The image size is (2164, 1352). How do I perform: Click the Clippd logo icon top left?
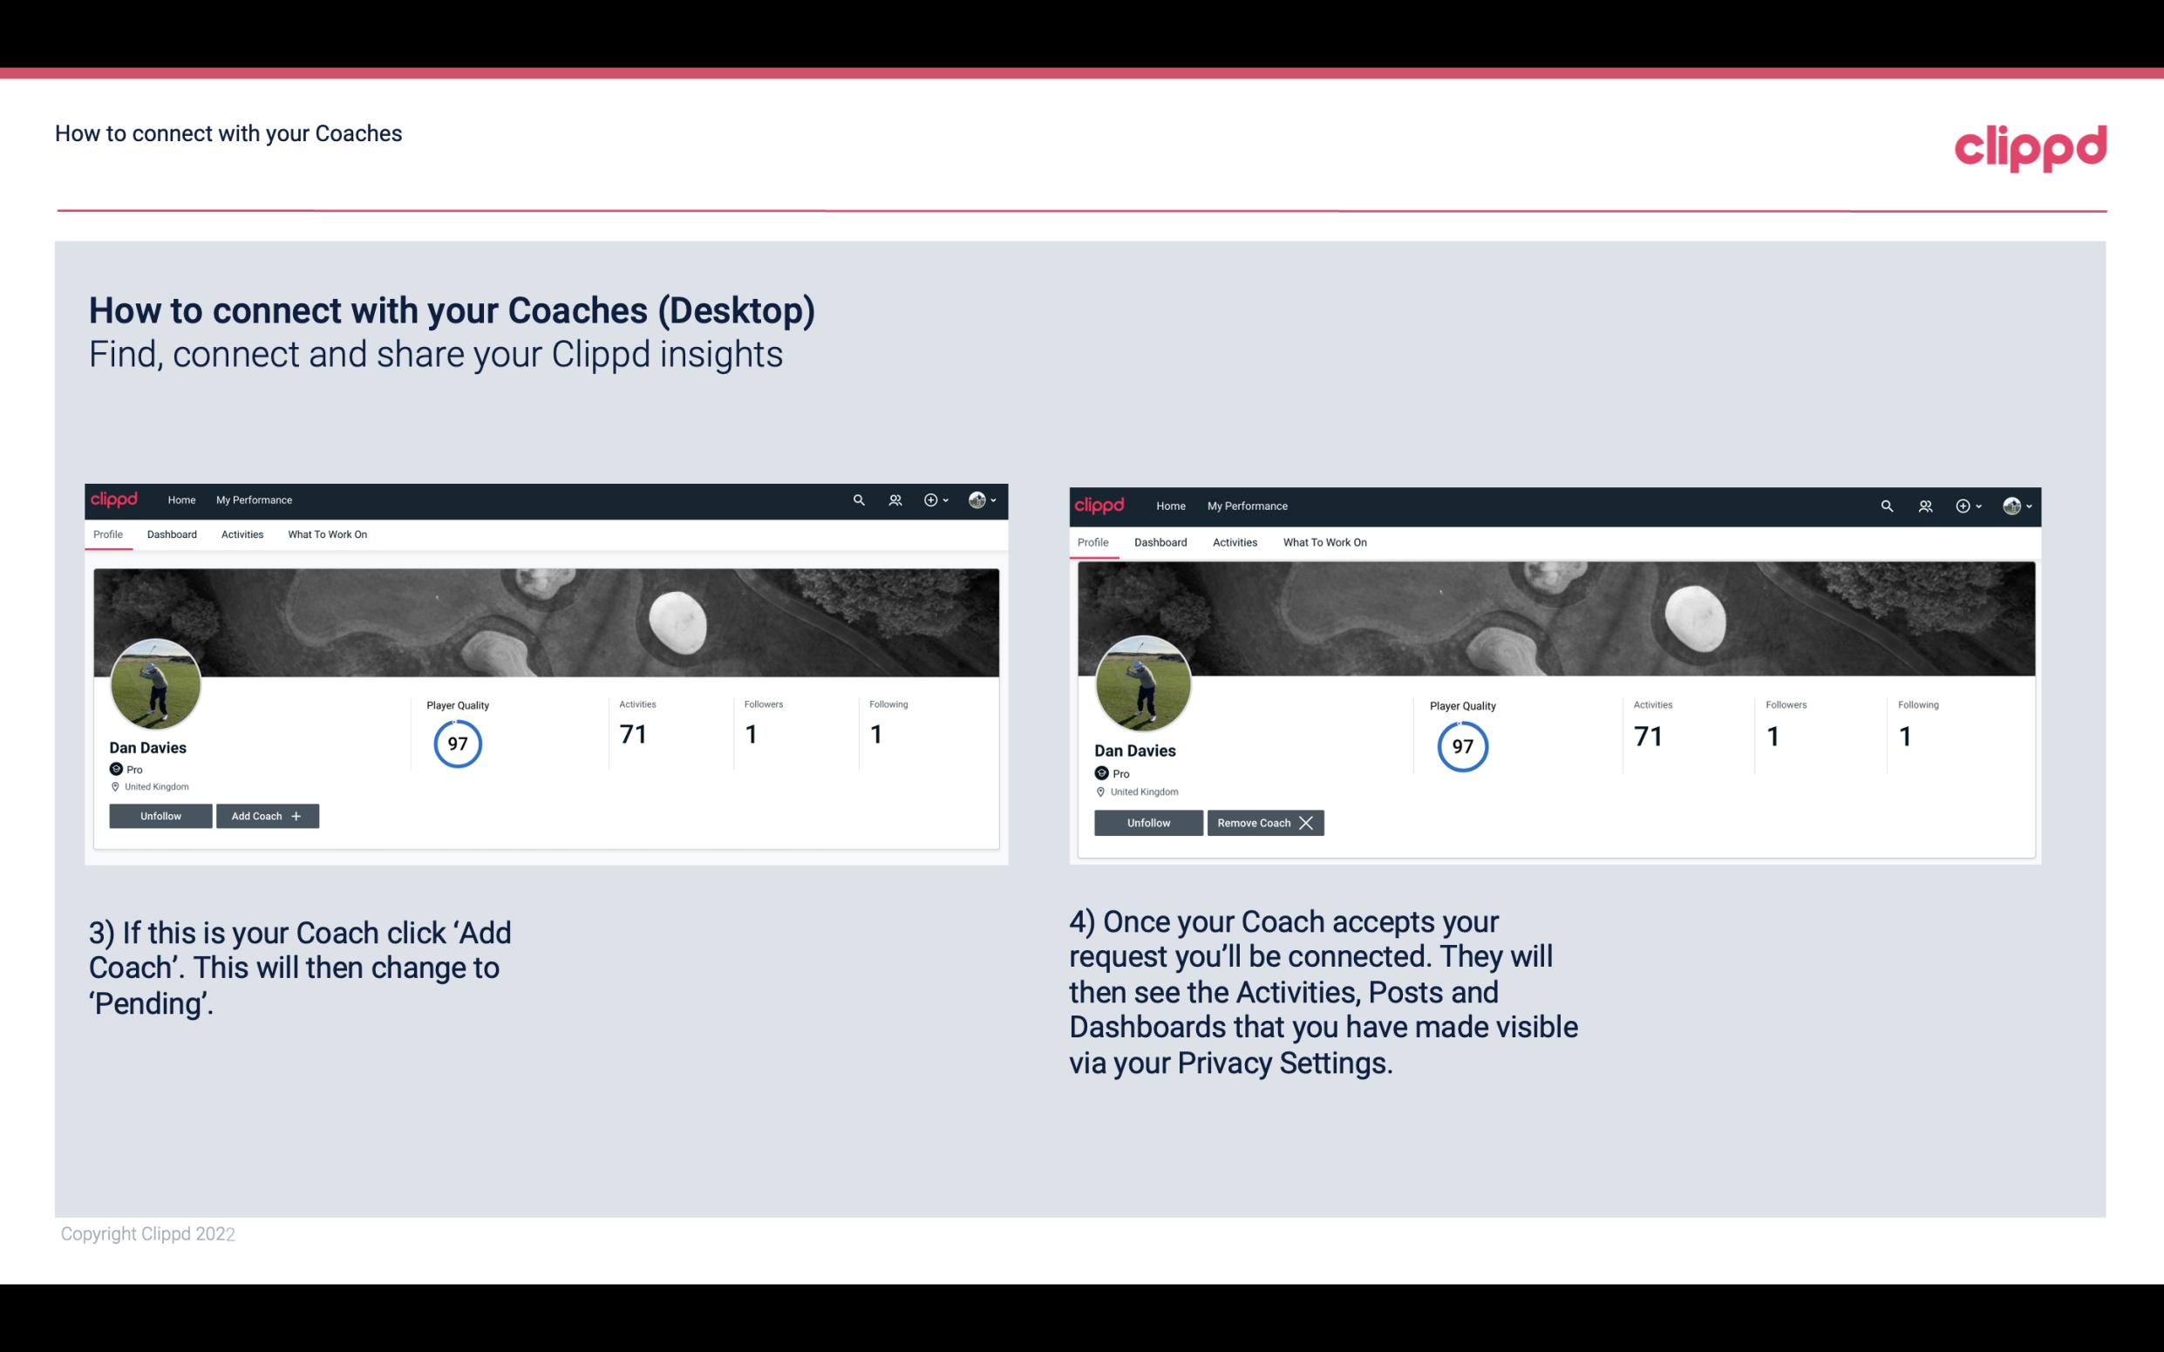pyautogui.click(x=117, y=499)
